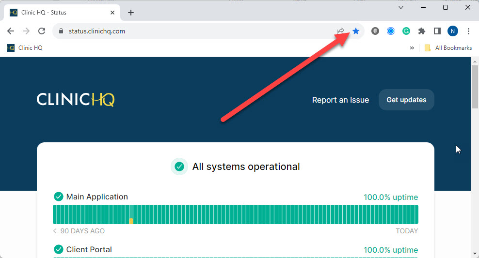Open the All Bookmarks folder

[448, 48]
